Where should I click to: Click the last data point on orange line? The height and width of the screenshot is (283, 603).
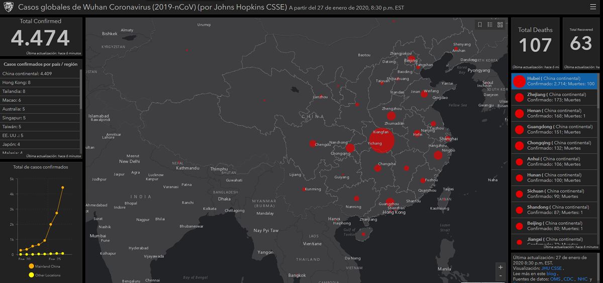[x=63, y=187]
